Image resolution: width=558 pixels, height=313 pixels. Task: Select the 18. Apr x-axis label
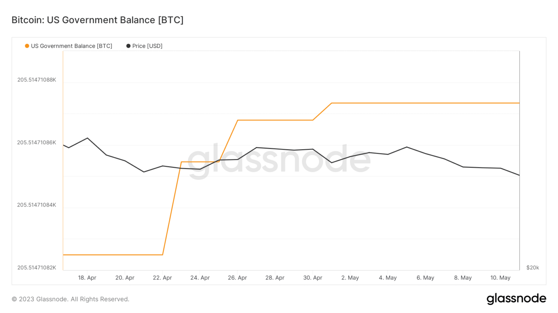[87, 278]
